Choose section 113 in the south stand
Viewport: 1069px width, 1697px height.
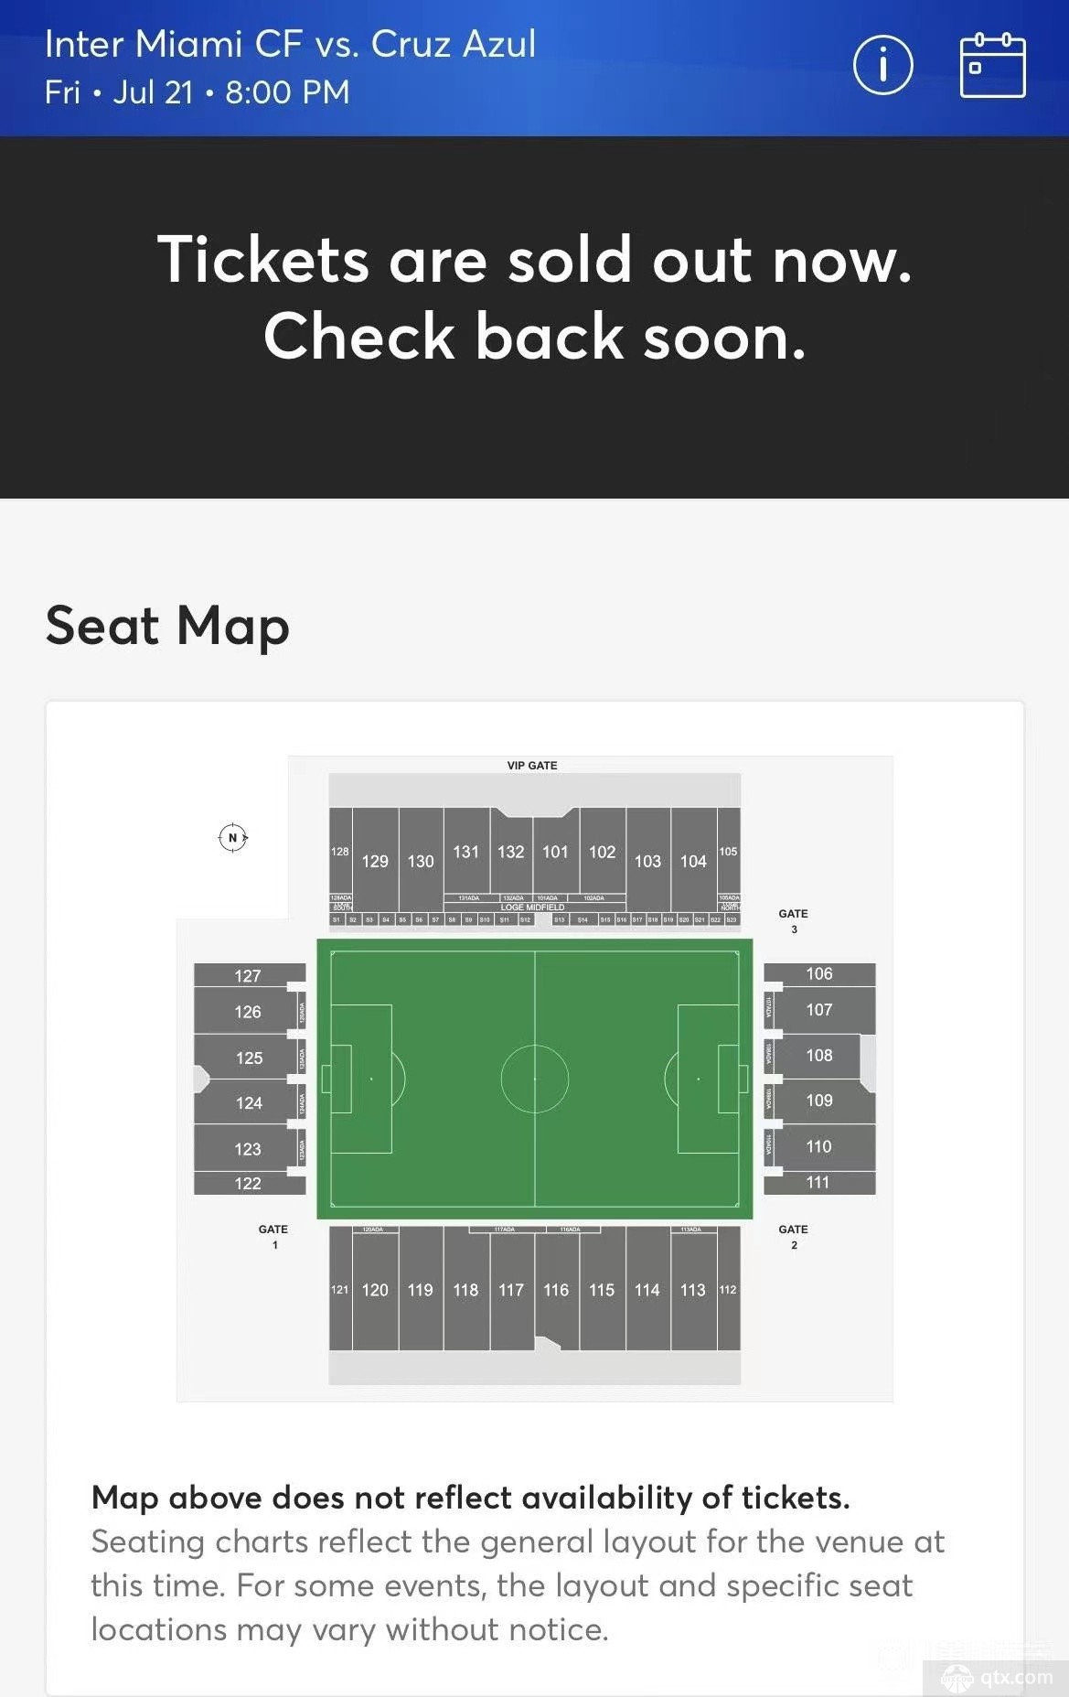click(x=693, y=1289)
